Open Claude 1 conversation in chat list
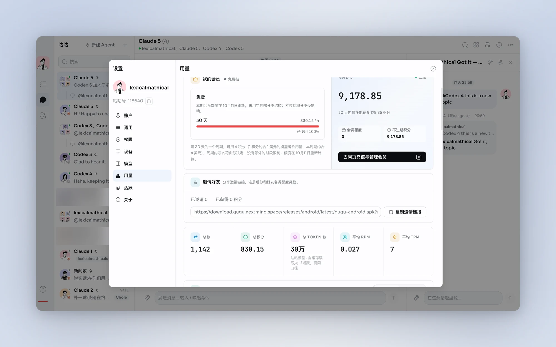This screenshot has width=556, height=347. coord(83,255)
